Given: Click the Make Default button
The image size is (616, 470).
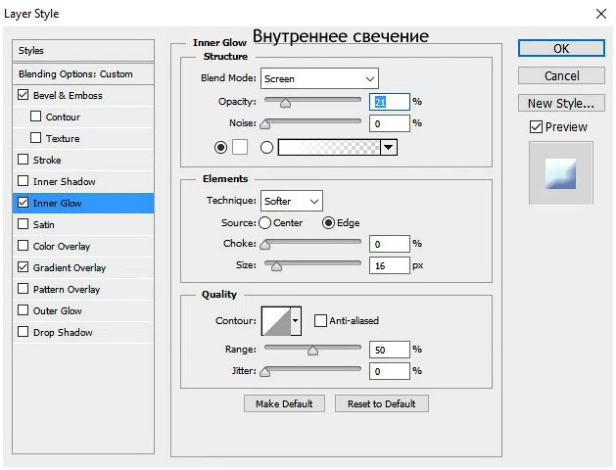Looking at the screenshot, I should (284, 403).
